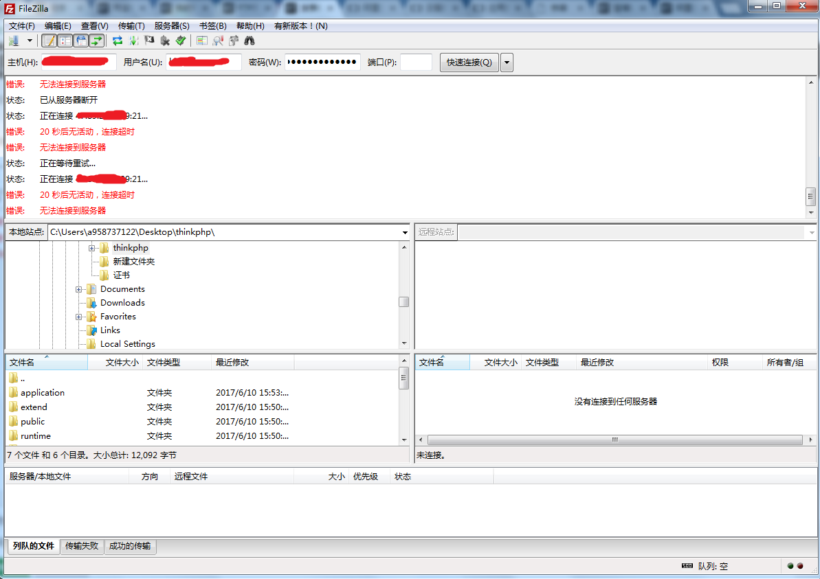Viewport: 820px width, 579px height.
Task: Click the 优先级 column header in queue
Action: click(369, 477)
